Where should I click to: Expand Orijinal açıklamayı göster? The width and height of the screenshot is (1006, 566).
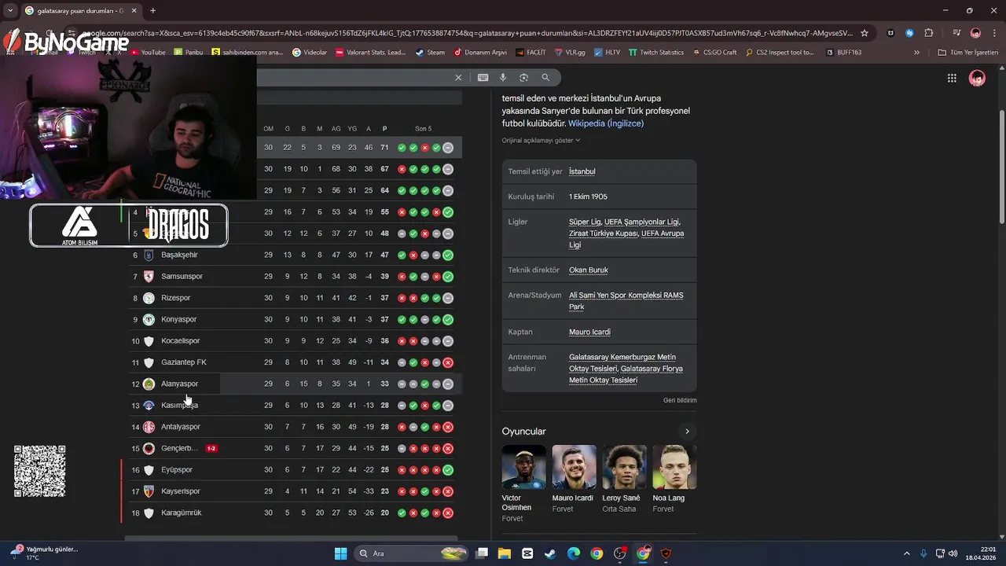541,140
